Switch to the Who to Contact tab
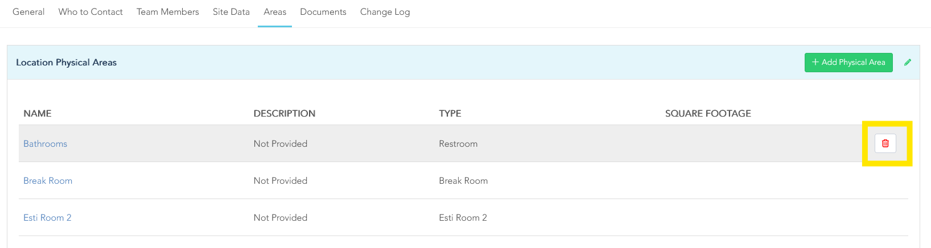This screenshot has width=931, height=248. click(90, 12)
